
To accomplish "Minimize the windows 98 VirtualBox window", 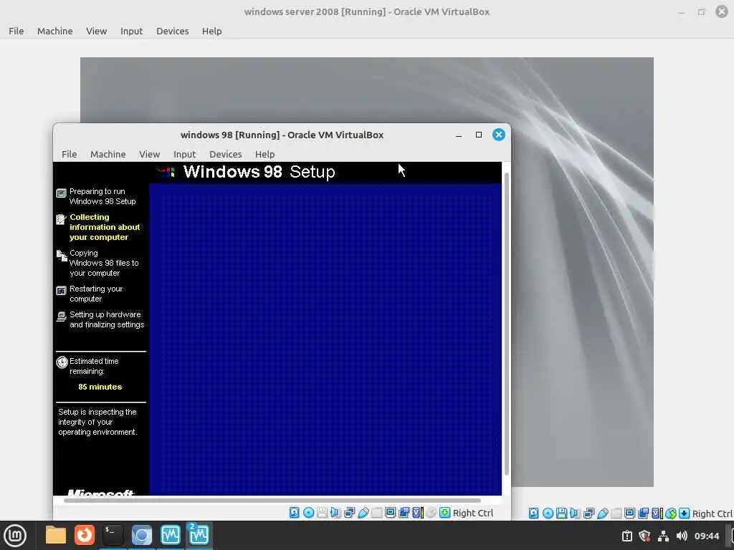I will tap(459, 135).
